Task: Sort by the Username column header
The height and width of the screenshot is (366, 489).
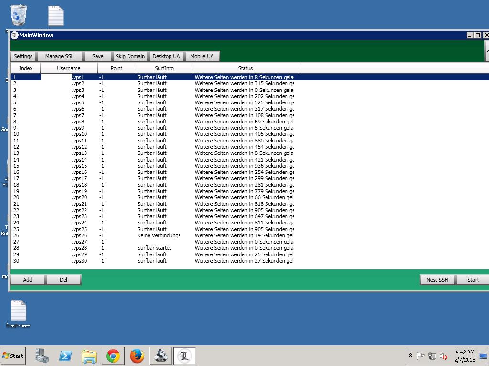Action: point(69,68)
